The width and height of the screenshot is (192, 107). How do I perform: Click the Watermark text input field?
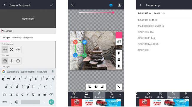[x=28, y=31]
